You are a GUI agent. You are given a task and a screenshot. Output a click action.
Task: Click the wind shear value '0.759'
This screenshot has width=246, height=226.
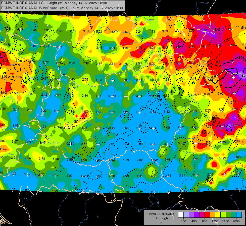[x=210, y=158]
